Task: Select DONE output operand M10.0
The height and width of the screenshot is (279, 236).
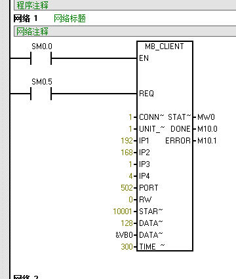Action: click(207, 129)
